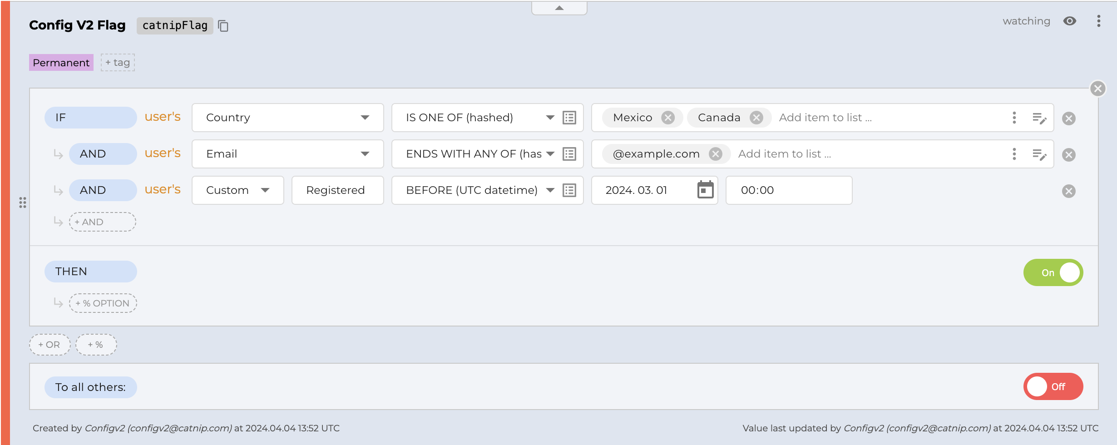The width and height of the screenshot is (1117, 445).
Task: Add a new AND condition
Action: [x=102, y=222]
